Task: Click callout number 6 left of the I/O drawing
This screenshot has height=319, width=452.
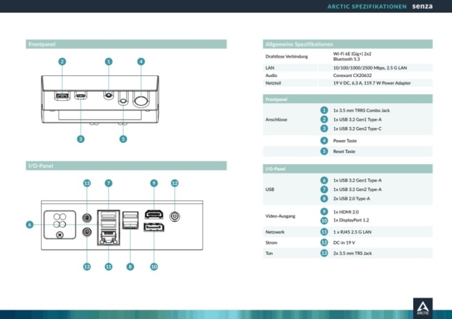Action: tap(29, 225)
